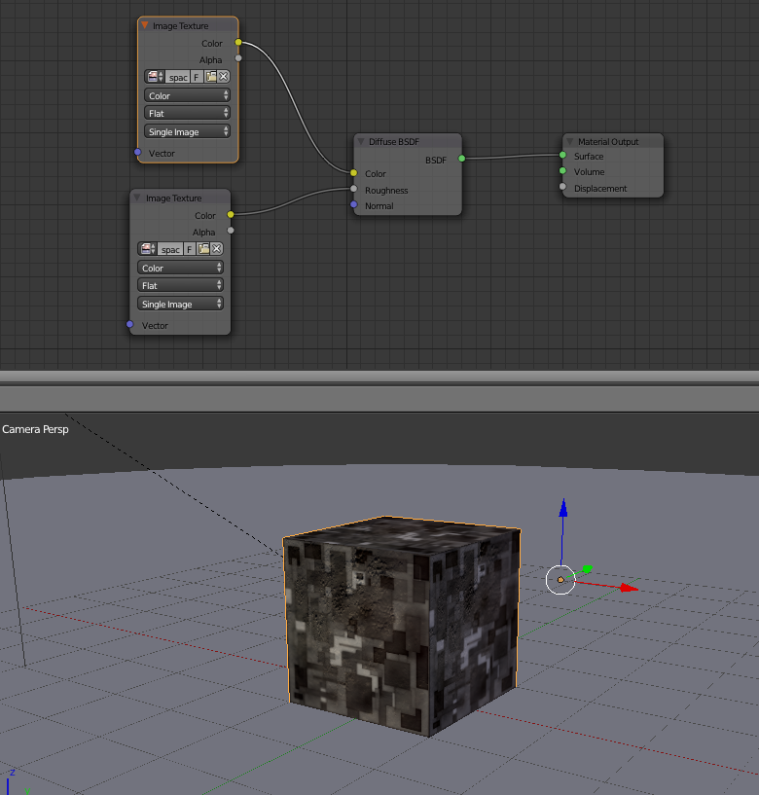
Task: Browse images in lower Image Texture node
Action: click(x=148, y=249)
